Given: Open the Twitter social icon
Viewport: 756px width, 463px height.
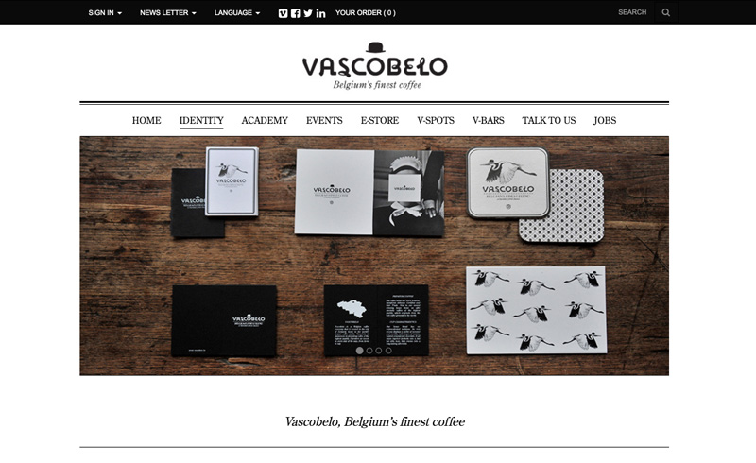Looking at the screenshot, I should point(308,13).
